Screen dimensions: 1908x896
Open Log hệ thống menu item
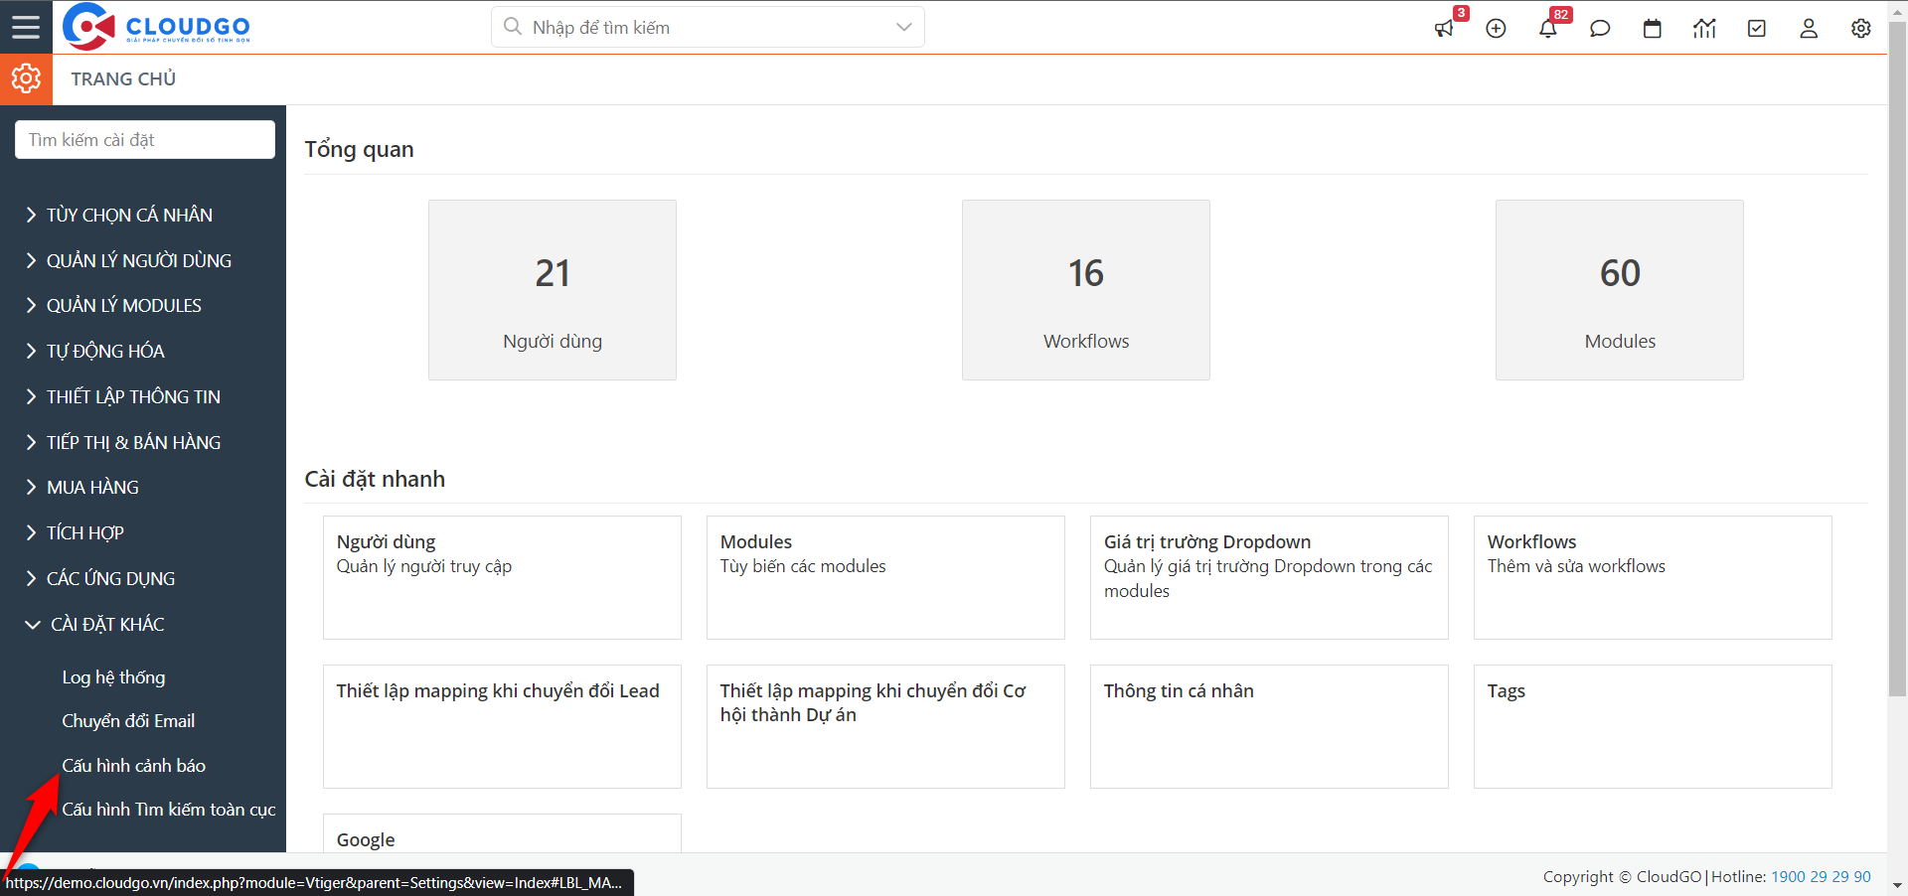(113, 677)
